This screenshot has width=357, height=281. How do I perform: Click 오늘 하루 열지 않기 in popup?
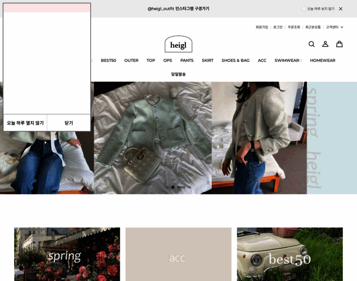pyautogui.click(x=25, y=123)
